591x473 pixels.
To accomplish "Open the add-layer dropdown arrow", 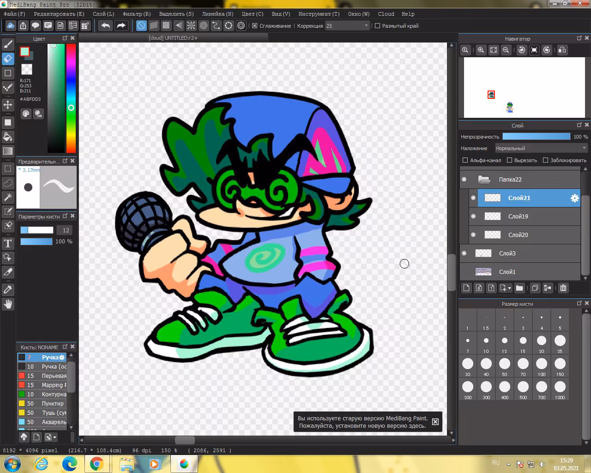I will (x=509, y=288).
